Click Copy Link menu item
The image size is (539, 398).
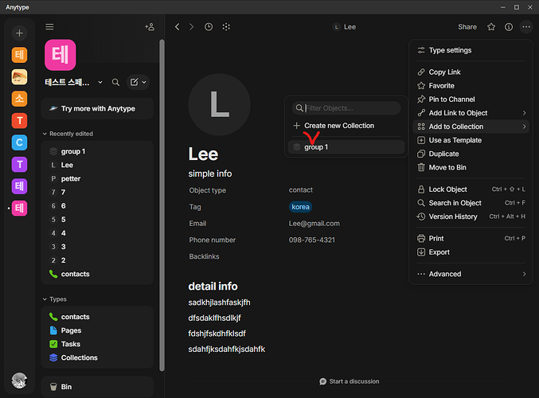click(471, 72)
